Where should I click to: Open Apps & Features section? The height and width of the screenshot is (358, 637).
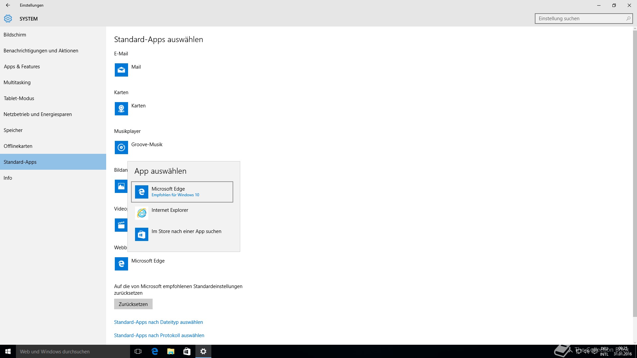[x=53, y=66]
